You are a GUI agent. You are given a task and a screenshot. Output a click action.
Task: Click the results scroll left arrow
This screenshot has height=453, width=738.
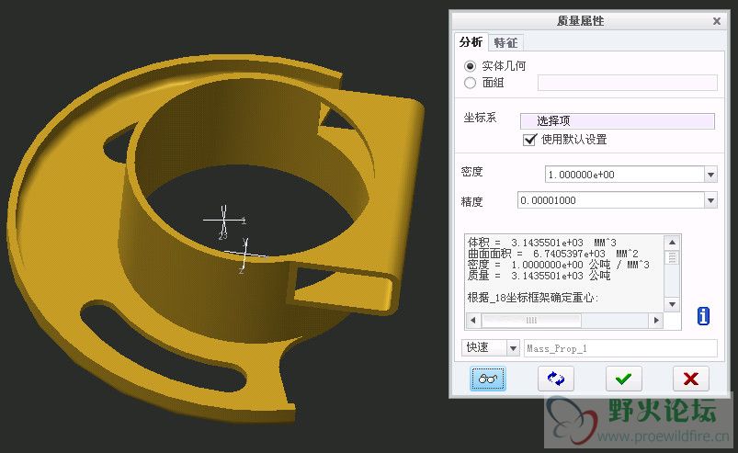(x=473, y=321)
